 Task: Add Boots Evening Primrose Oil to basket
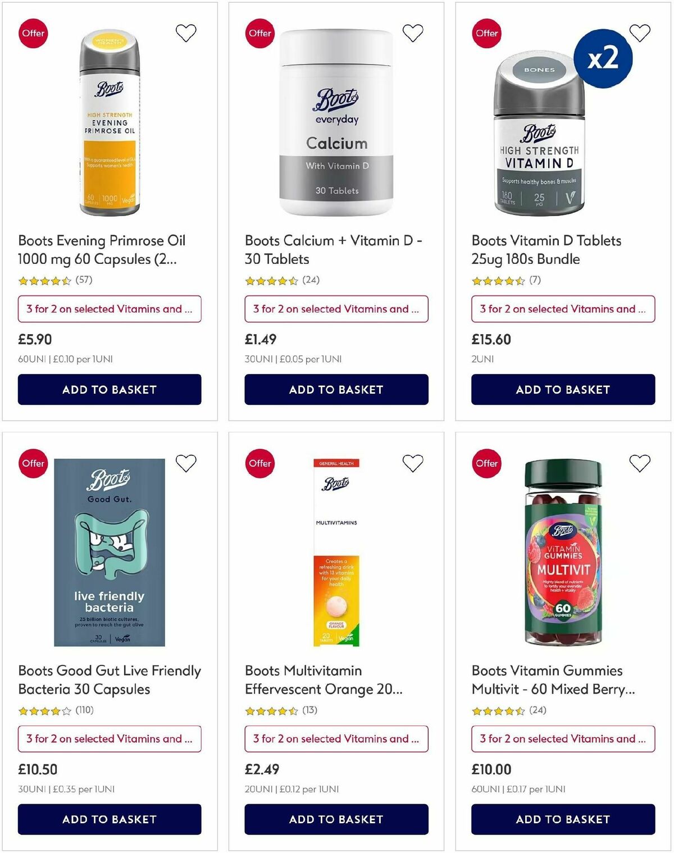110,389
